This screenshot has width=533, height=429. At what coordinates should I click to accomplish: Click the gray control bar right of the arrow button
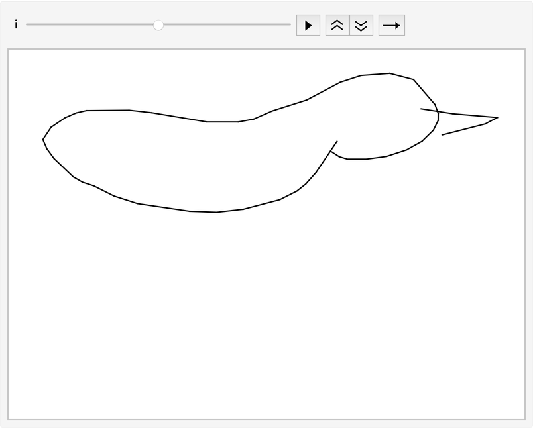point(464,25)
